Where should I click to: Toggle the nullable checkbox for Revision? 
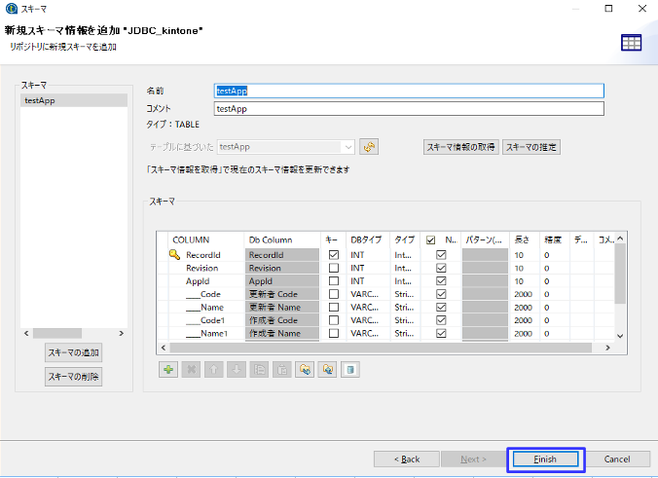[441, 268]
